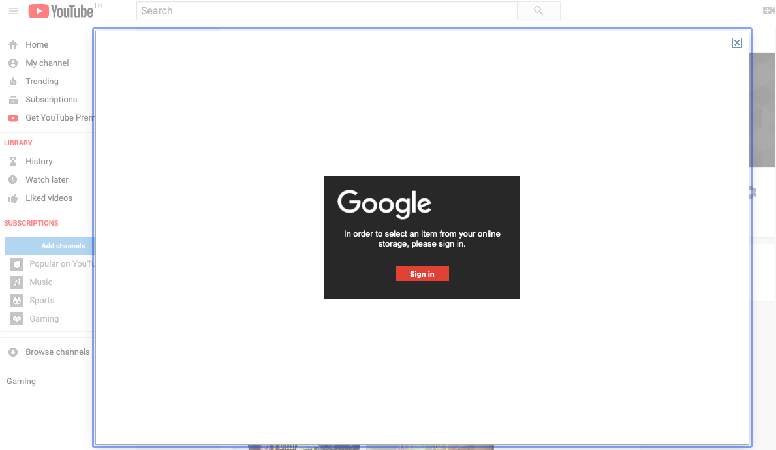Screen dimensions: 776x450
Task: Click the Gaming heart channel icon
Action: pyautogui.click(x=17, y=319)
